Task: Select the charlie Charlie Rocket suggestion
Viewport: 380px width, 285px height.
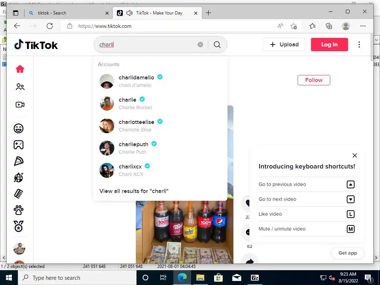Action: pyautogui.click(x=160, y=104)
